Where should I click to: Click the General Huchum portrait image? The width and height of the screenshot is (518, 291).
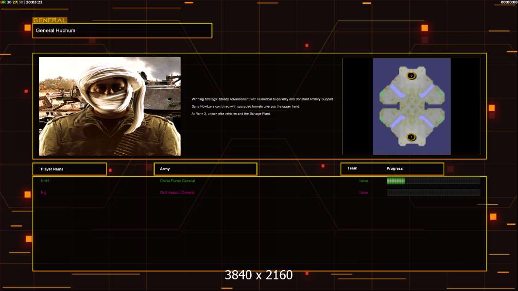(110, 106)
